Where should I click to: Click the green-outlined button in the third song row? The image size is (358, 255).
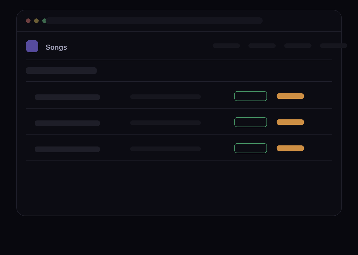[251, 148]
